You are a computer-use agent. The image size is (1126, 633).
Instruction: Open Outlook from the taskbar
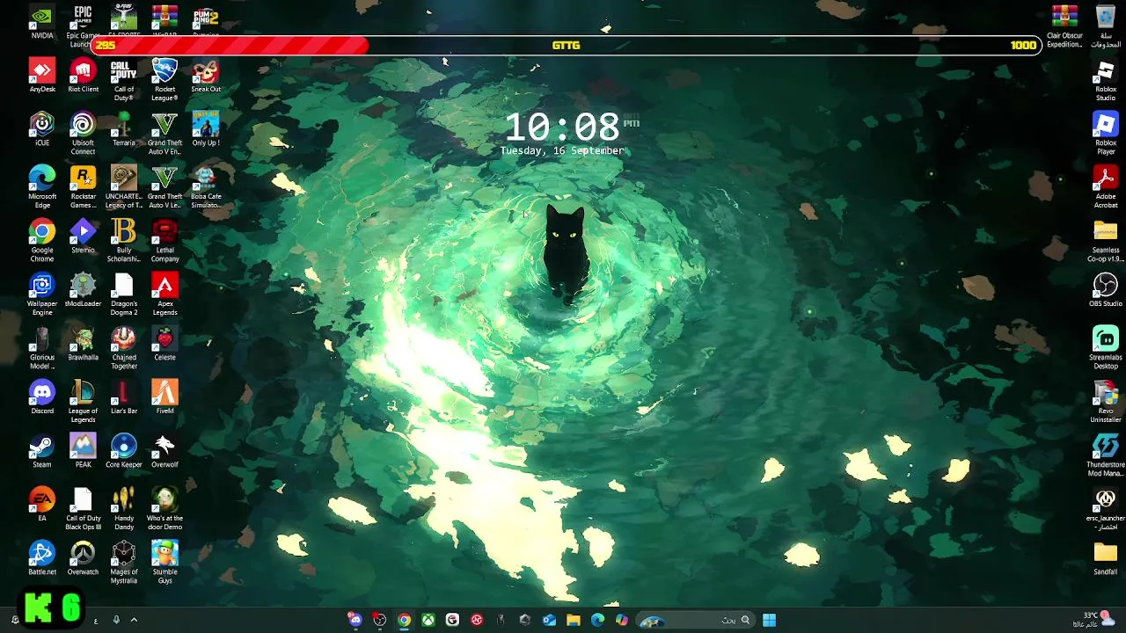coord(549,620)
